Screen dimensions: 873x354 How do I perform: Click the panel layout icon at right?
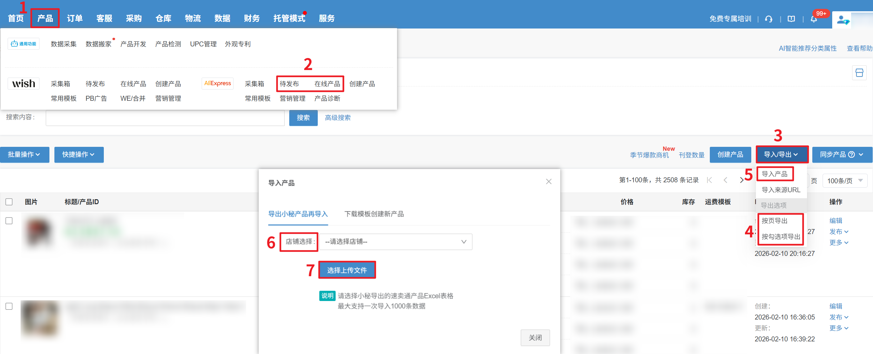pos(859,73)
